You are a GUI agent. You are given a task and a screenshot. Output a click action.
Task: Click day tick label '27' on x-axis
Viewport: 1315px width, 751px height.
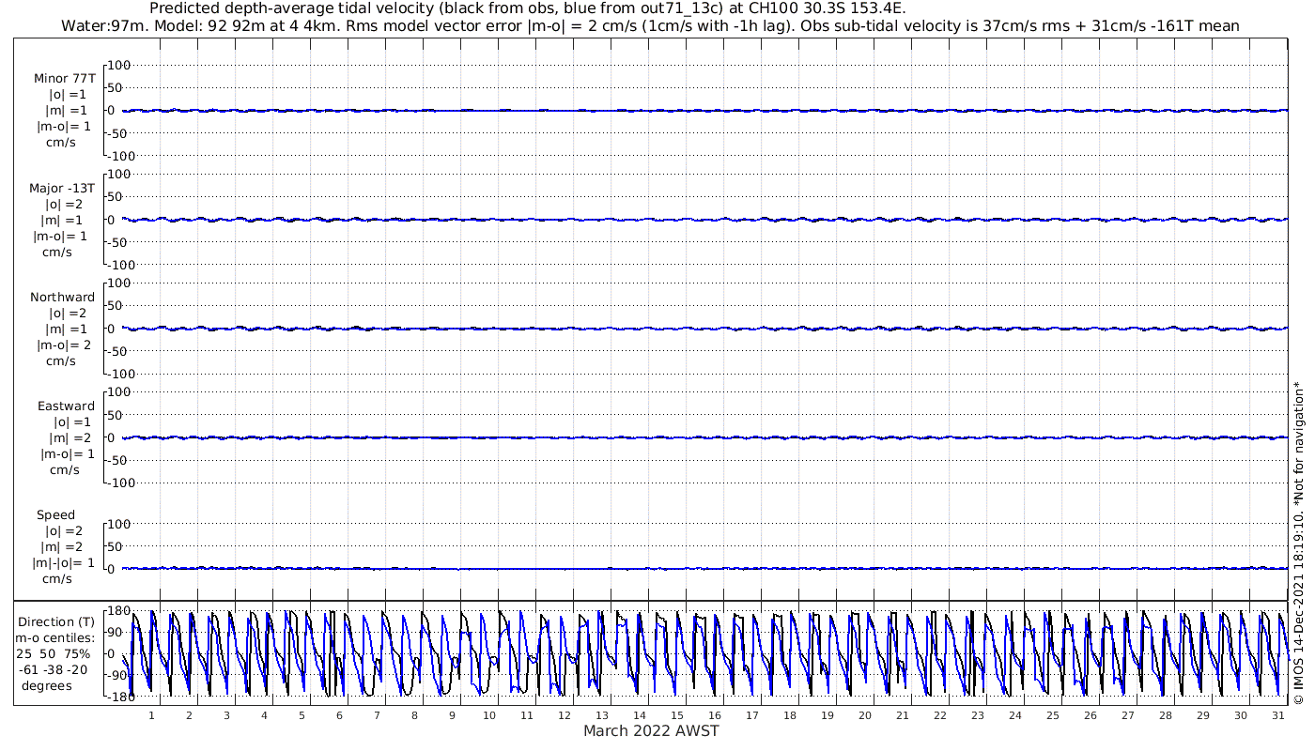1128,715
